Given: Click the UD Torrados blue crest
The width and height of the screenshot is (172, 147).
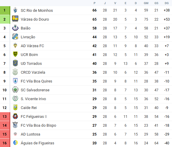Looking at the screenshot, I should click(x=15, y=63).
